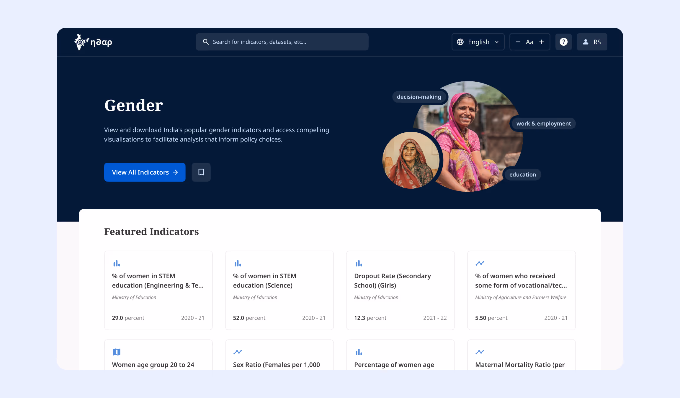The image size is (680, 398).
Task: Click the 52.0 percent value
Action: [249, 318]
